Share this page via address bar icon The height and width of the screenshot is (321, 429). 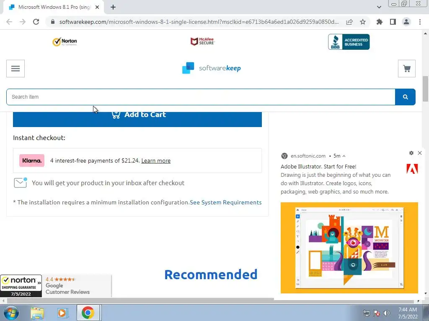(349, 22)
